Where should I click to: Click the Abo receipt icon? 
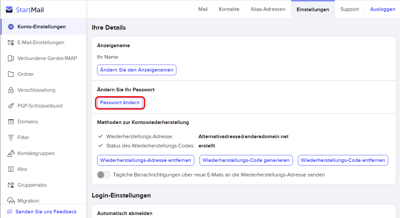tap(11, 169)
